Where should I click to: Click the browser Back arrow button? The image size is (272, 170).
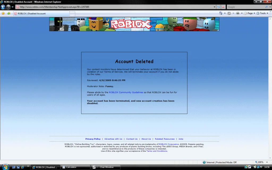click(3, 7)
